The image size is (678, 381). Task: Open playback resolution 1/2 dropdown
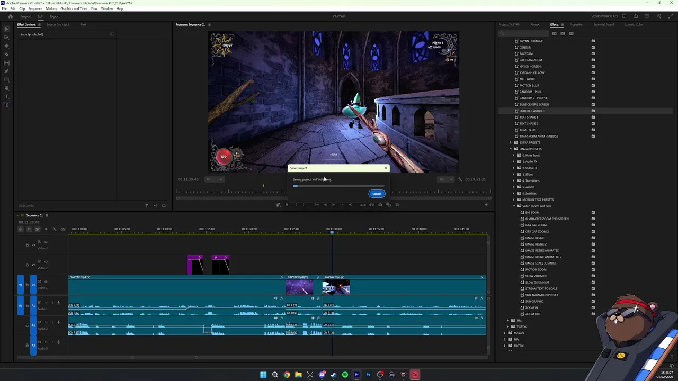coord(445,179)
